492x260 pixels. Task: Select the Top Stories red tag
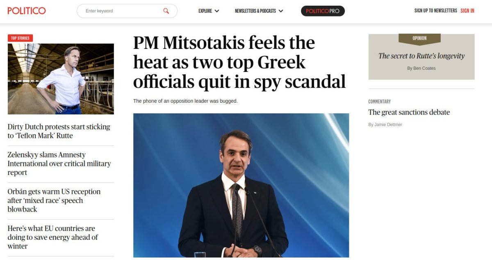tap(20, 38)
